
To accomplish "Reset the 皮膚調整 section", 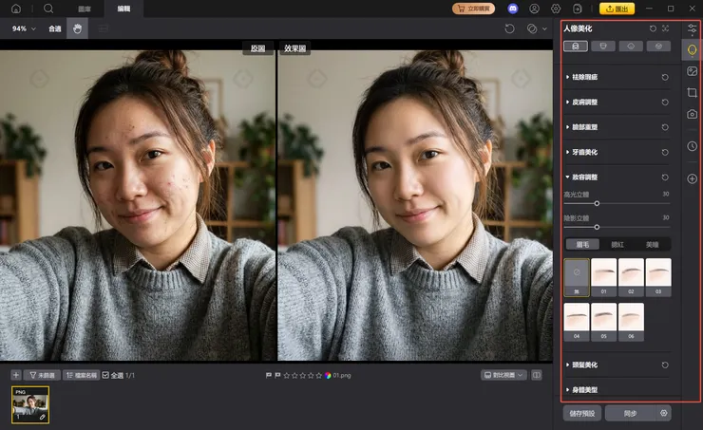I will 665,103.
